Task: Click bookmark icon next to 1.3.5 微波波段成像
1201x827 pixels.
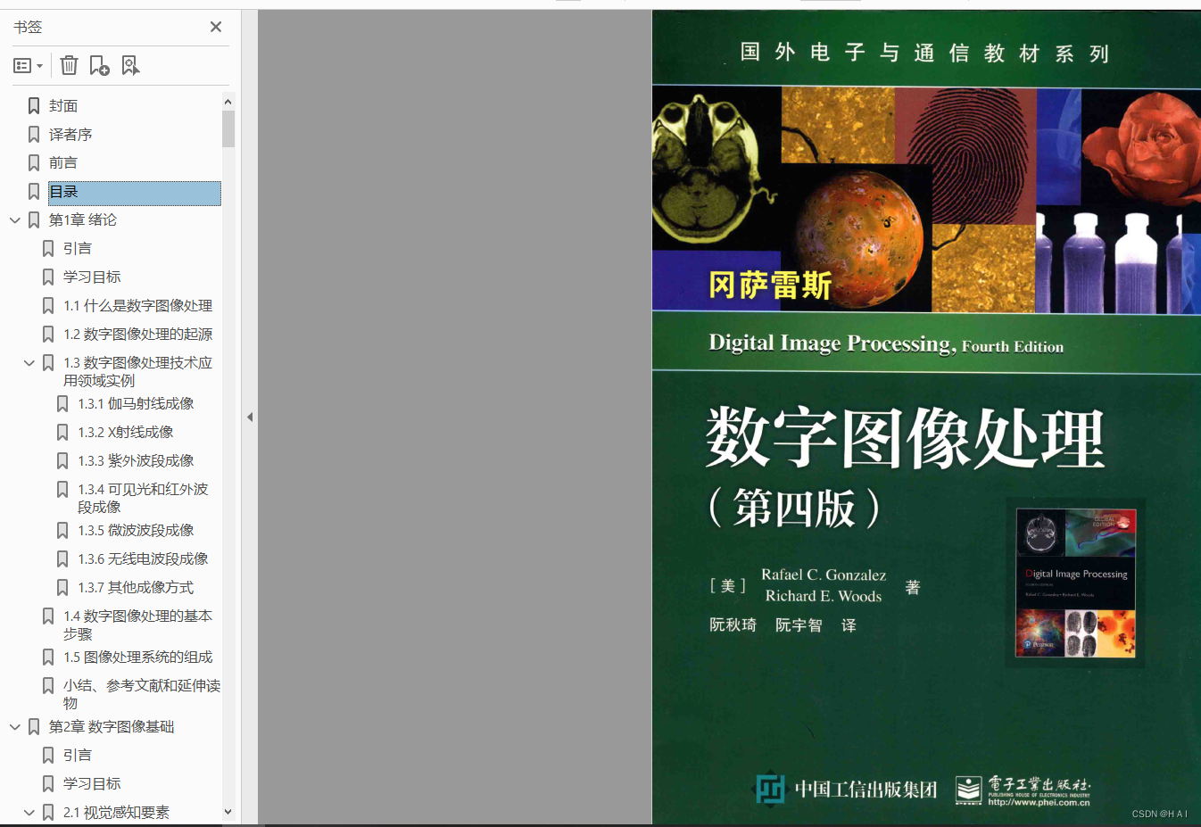Action: (x=62, y=531)
